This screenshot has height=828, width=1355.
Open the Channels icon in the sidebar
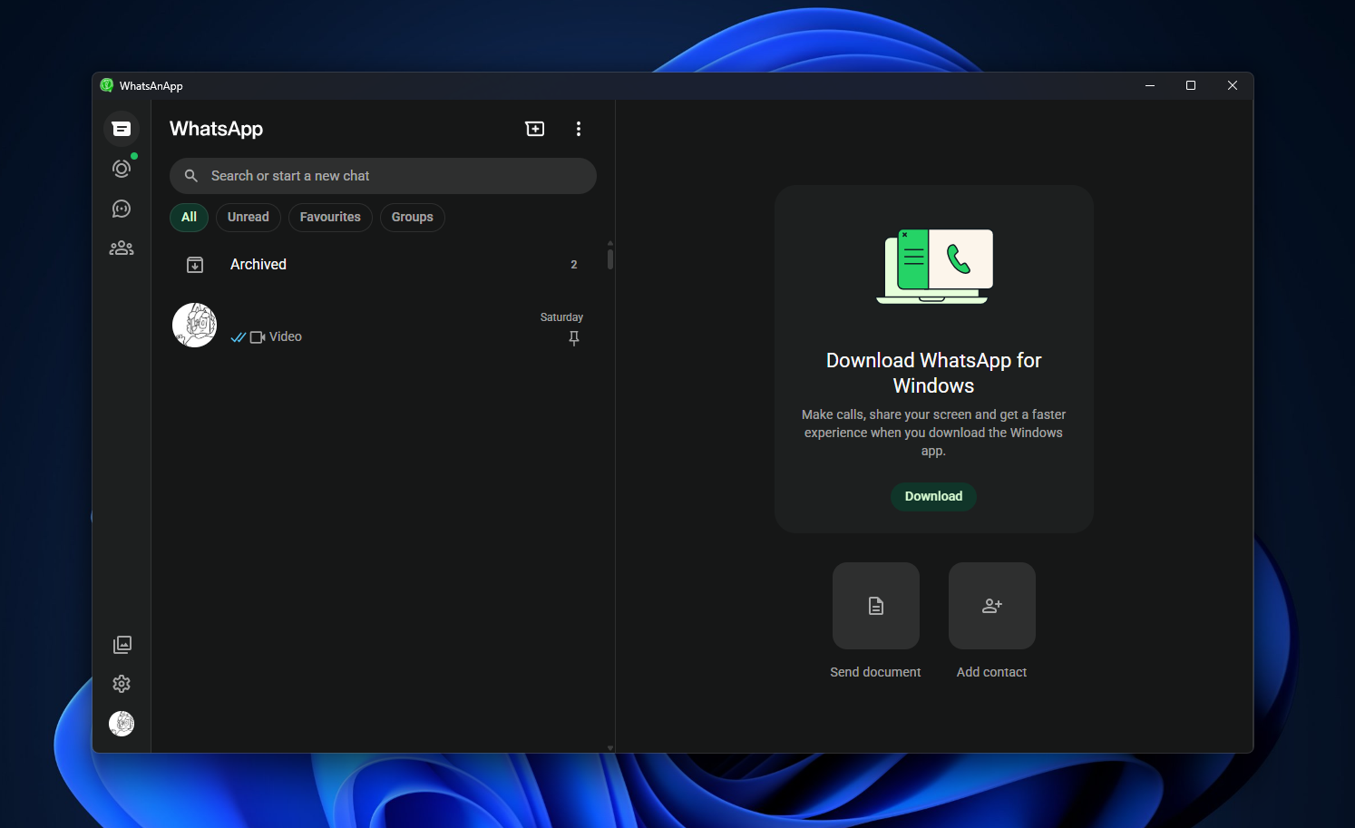122,209
